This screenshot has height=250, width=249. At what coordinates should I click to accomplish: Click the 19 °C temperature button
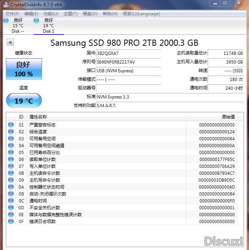[24, 100]
